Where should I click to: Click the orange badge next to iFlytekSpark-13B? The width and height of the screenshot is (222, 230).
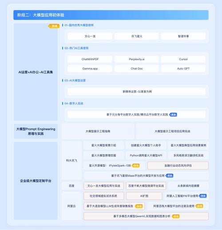click(135, 165)
